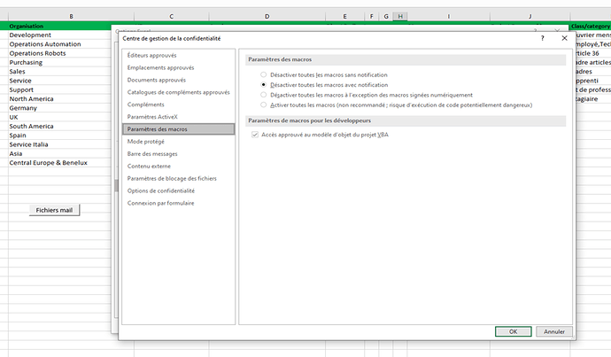Click the Organisation header cell
The height and width of the screenshot is (357, 611).
point(59,26)
